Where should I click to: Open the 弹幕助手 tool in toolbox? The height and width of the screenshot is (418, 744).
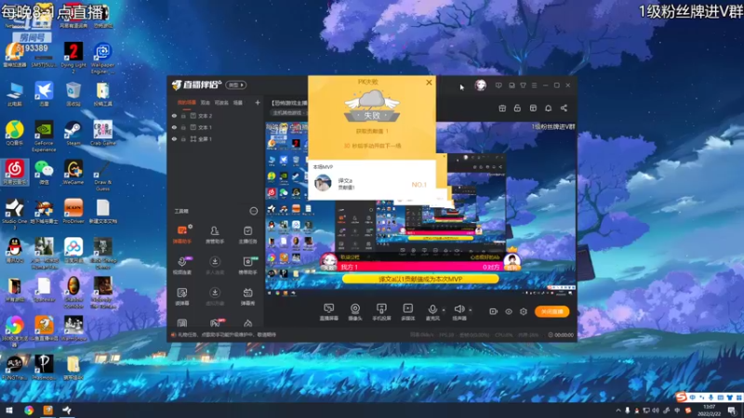coord(181,234)
